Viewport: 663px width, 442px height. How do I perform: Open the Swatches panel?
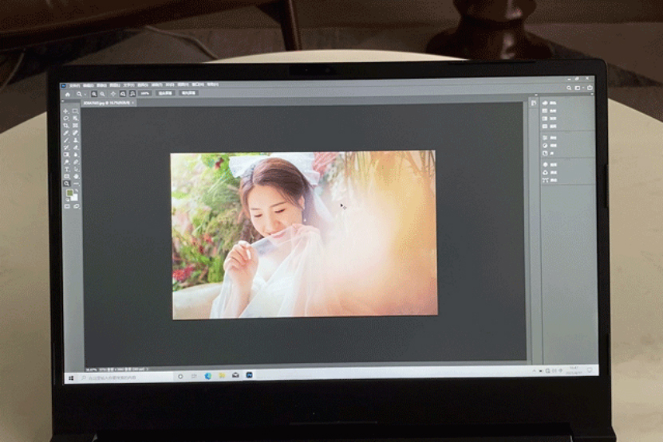tap(549, 111)
